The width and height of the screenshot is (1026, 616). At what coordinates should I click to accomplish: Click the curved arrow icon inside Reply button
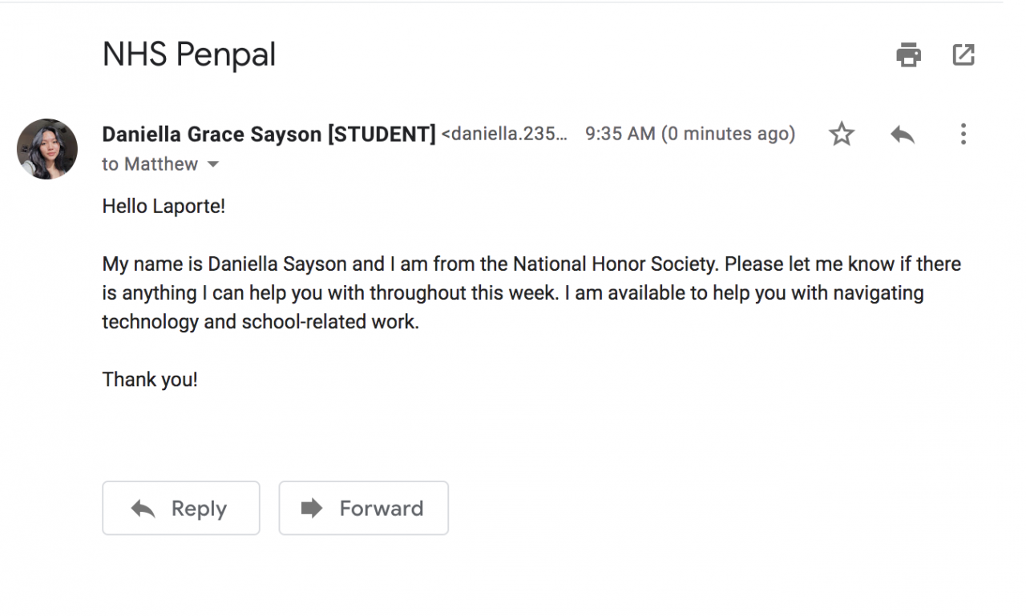[143, 508]
